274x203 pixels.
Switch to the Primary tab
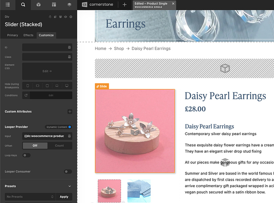point(13,35)
